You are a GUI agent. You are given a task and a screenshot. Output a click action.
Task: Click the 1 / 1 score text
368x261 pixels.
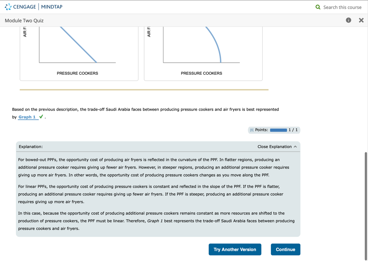293,130
